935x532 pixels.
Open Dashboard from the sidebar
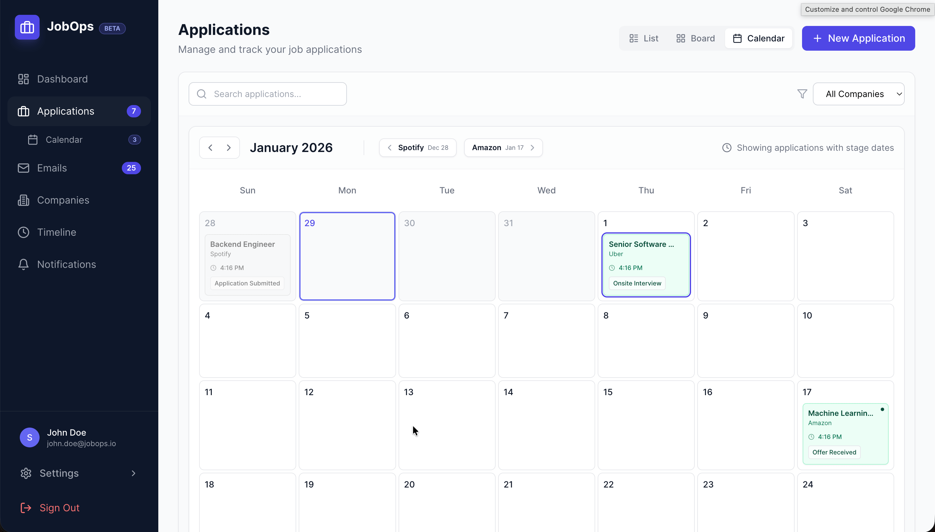coord(62,79)
